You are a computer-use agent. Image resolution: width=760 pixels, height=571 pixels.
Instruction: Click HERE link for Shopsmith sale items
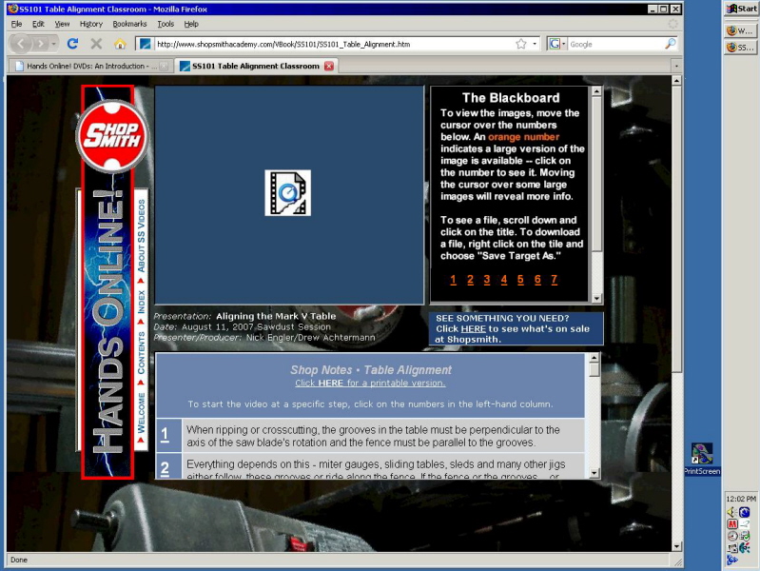point(473,329)
